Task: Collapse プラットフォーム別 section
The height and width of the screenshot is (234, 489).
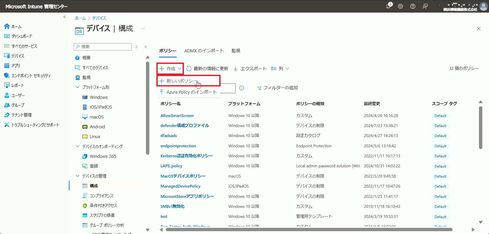Action: pyautogui.click(x=77, y=87)
